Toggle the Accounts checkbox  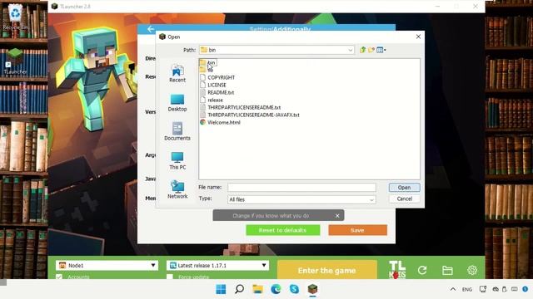click(x=59, y=277)
